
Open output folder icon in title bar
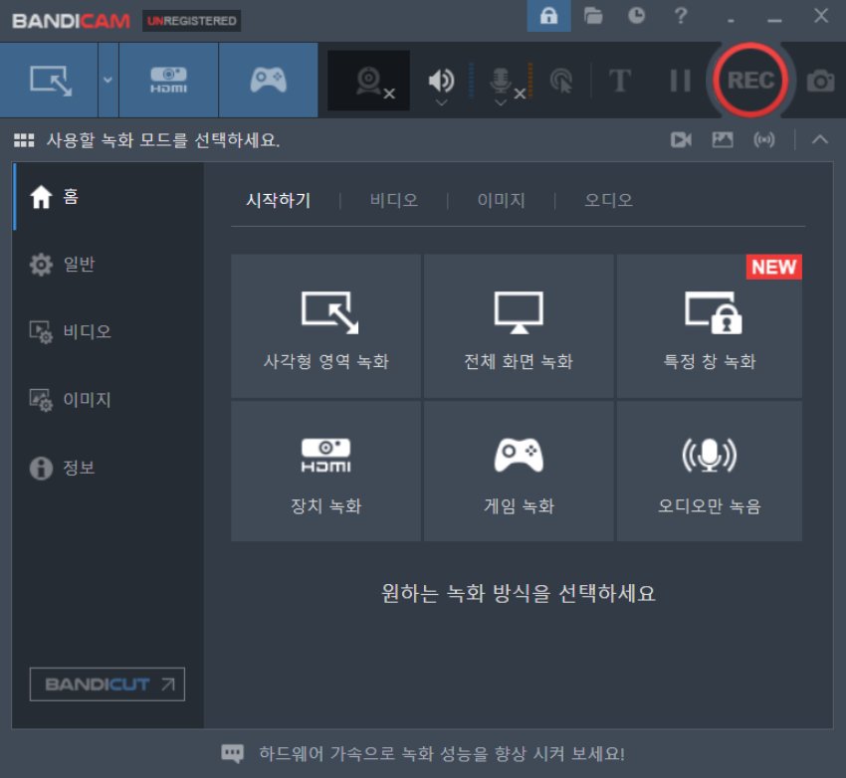point(594,16)
